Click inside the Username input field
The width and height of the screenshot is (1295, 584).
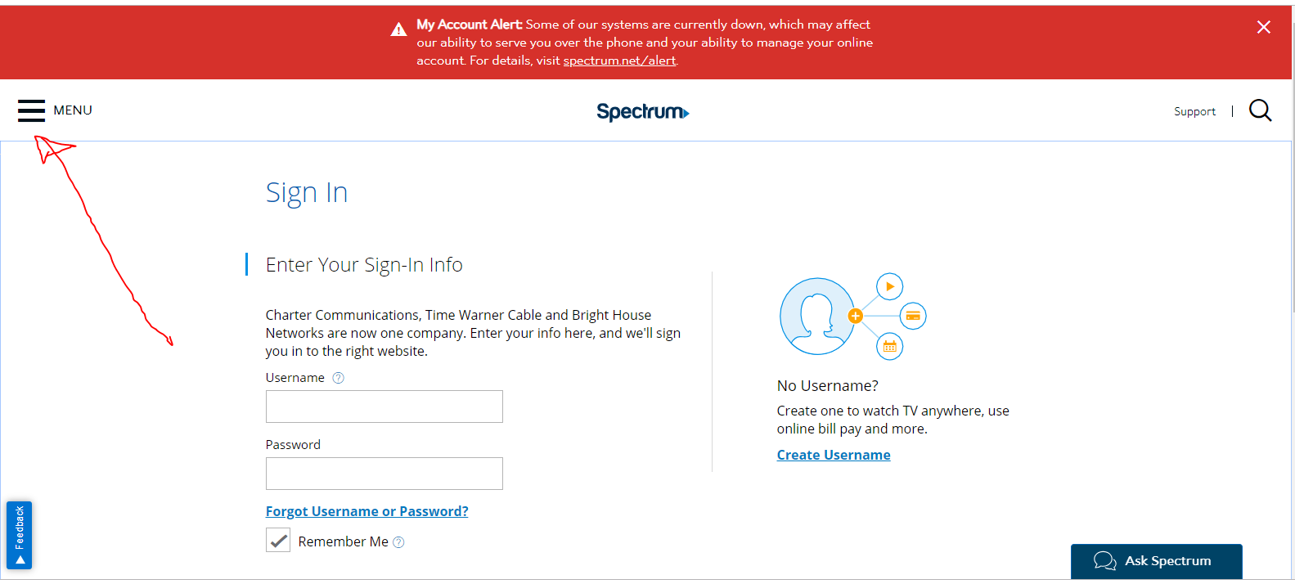click(x=384, y=407)
